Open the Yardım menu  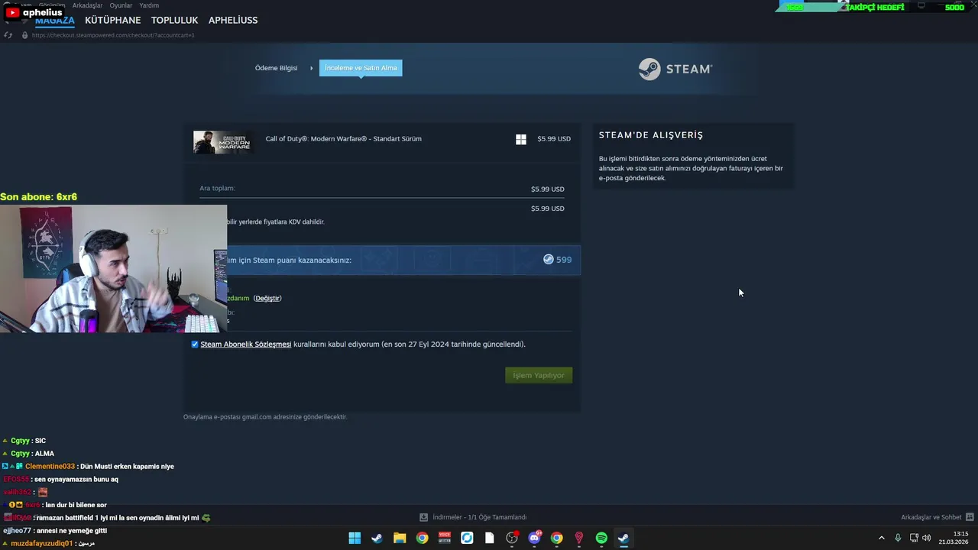[149, 5]
